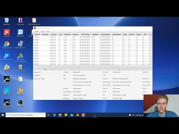The height and width of the screenshot is (134, 179).
Task: Open the Hilfe menu
Action: point(48,31)
